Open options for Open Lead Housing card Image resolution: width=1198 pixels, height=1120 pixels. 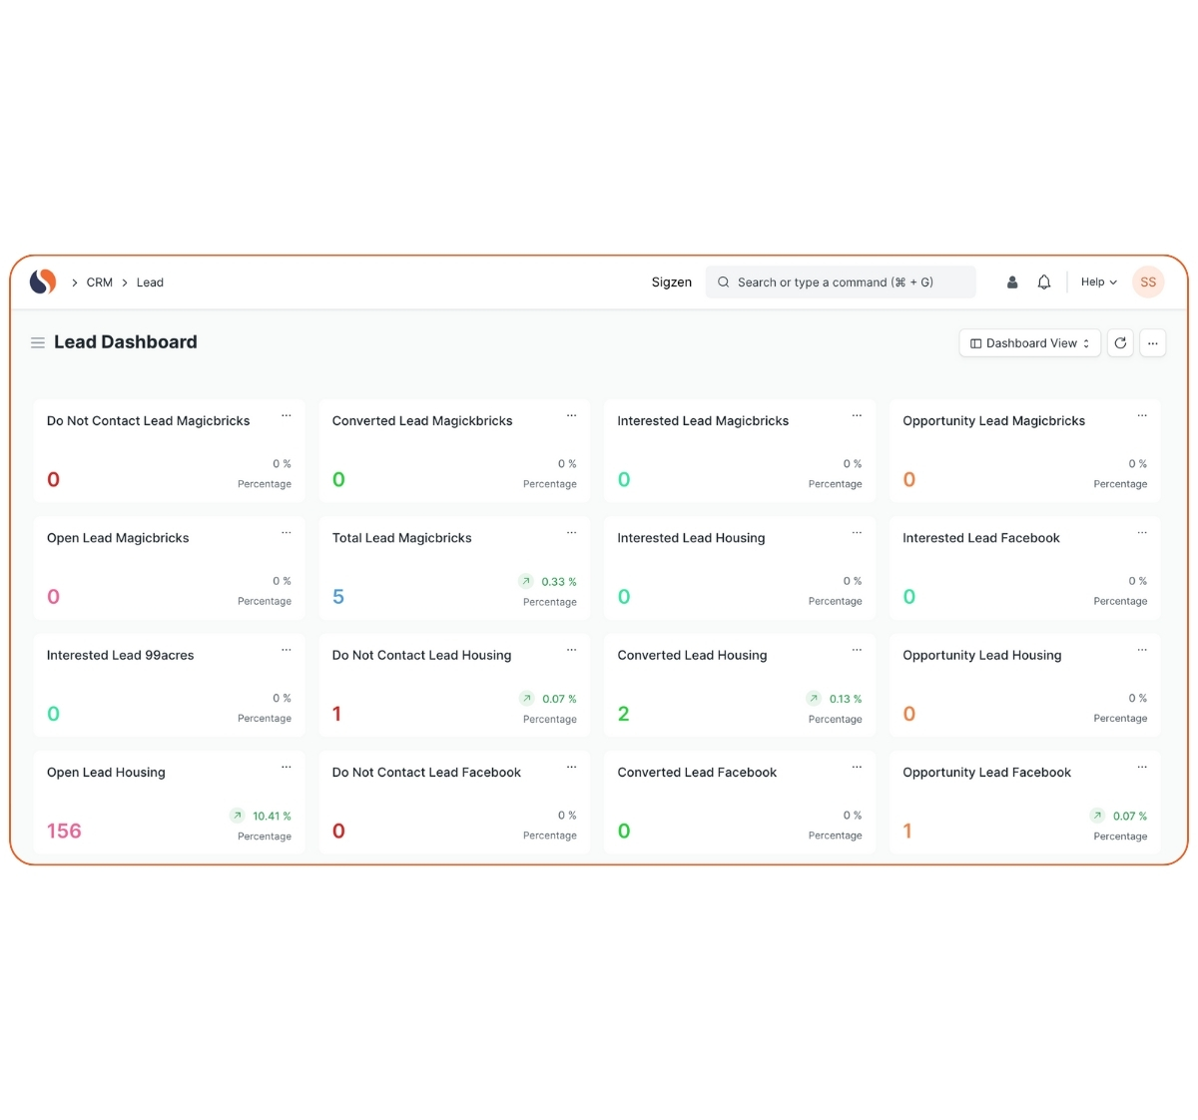pyautogui.click(x=287, y=768)
